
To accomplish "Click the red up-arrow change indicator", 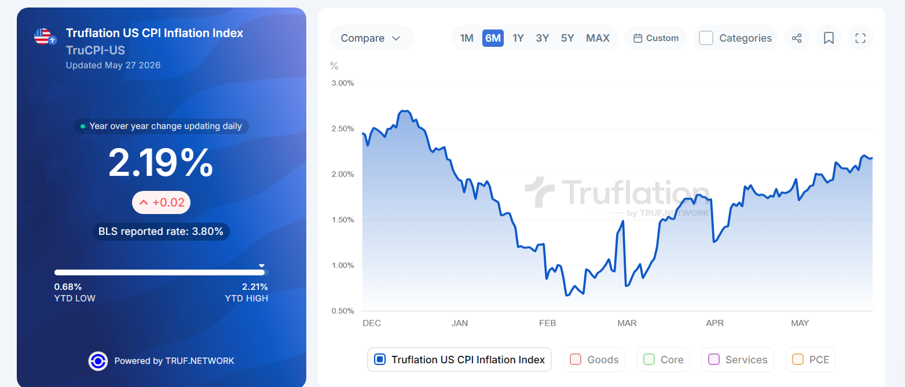I will point(144,202).
